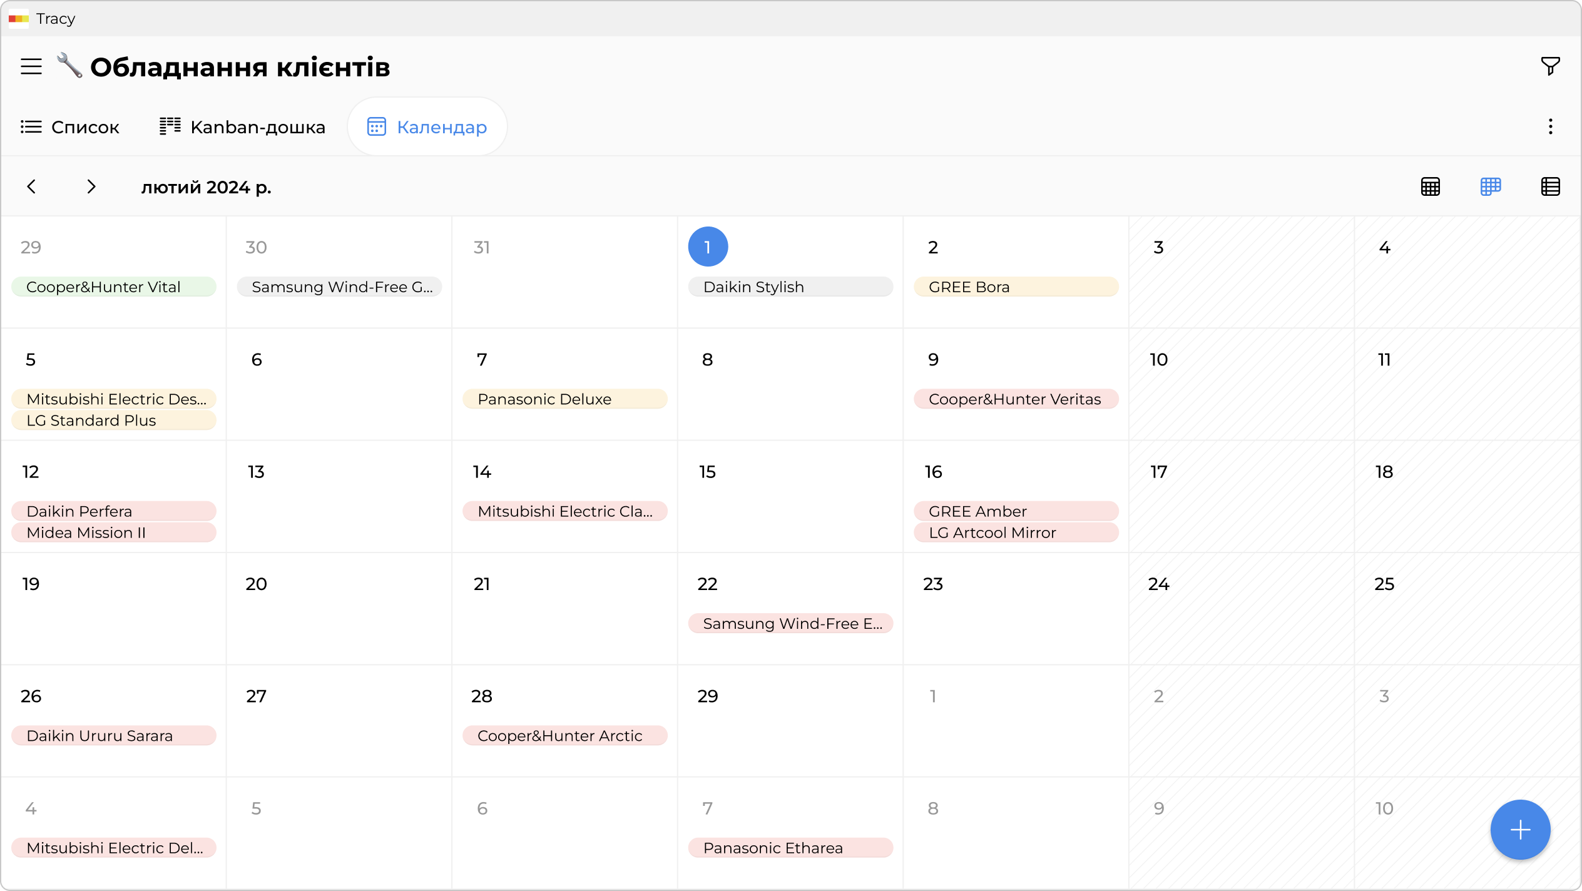Open the Daikin Stylish event
This screenshot has height=891, width=1582.
click(x=790, y=287)
